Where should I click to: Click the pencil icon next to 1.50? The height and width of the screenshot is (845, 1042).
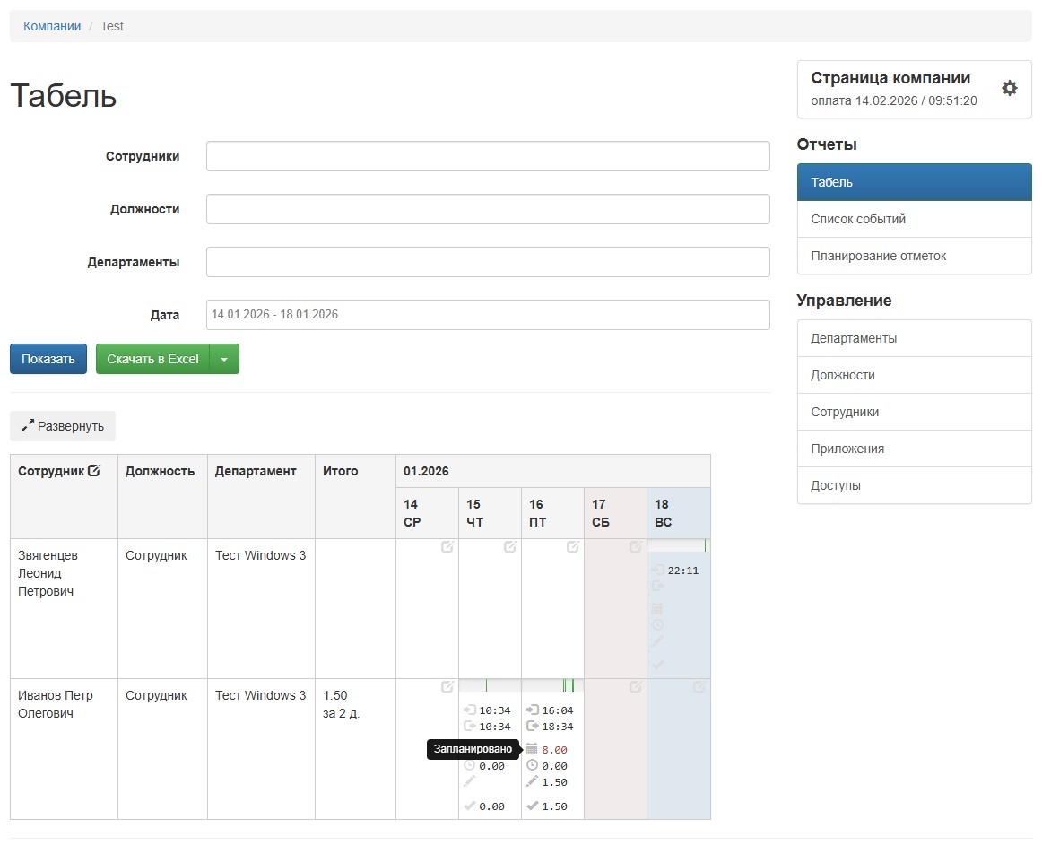[x=532, y=782]
